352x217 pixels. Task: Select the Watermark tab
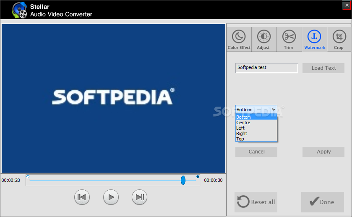pyautogui.click(x=315, y=39)
